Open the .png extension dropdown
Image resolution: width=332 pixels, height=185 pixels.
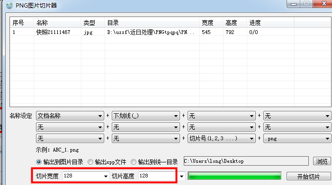pyautogui.click(x=297, y=139)
